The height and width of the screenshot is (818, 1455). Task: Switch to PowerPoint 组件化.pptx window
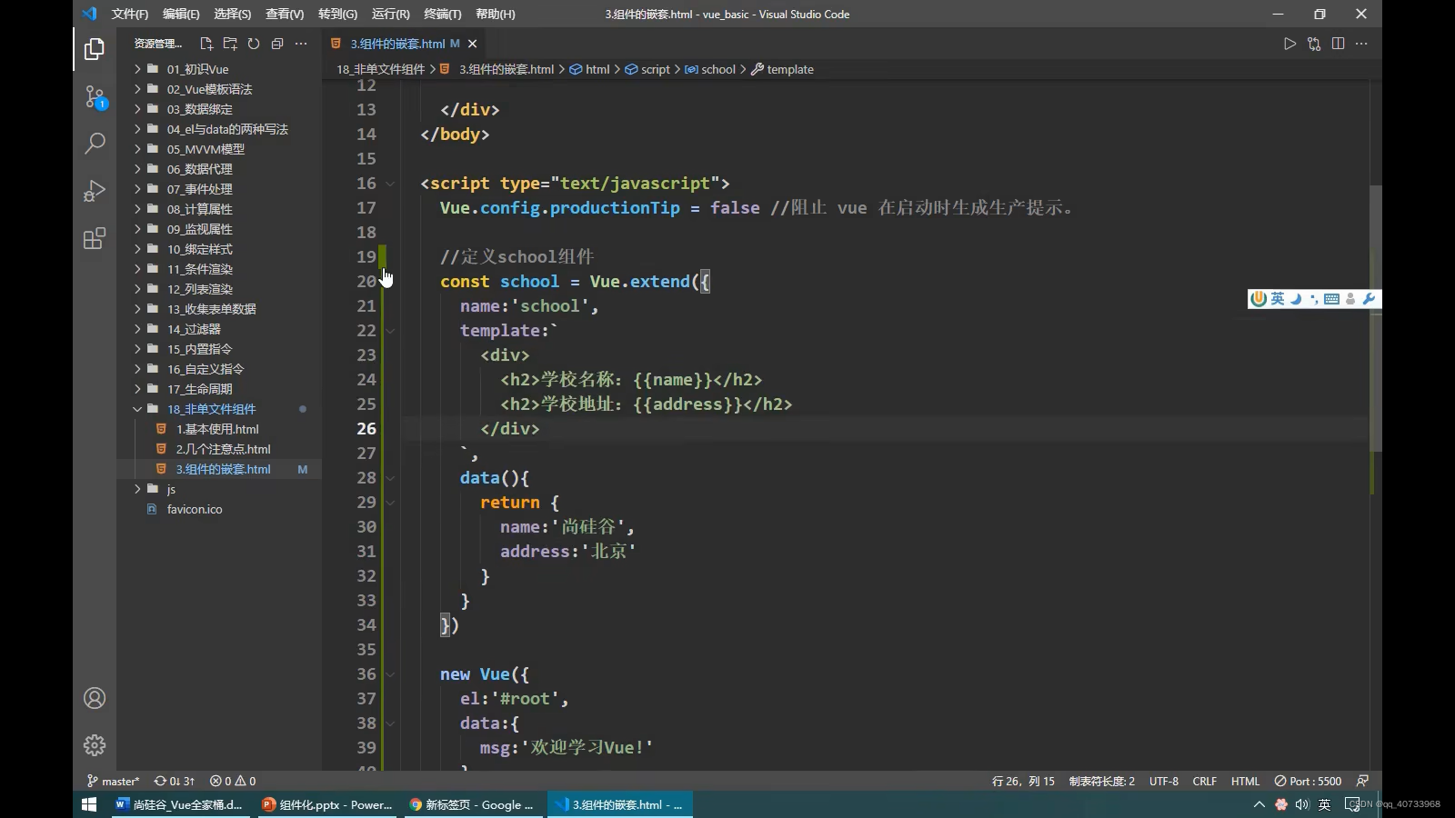pos(327,804)
